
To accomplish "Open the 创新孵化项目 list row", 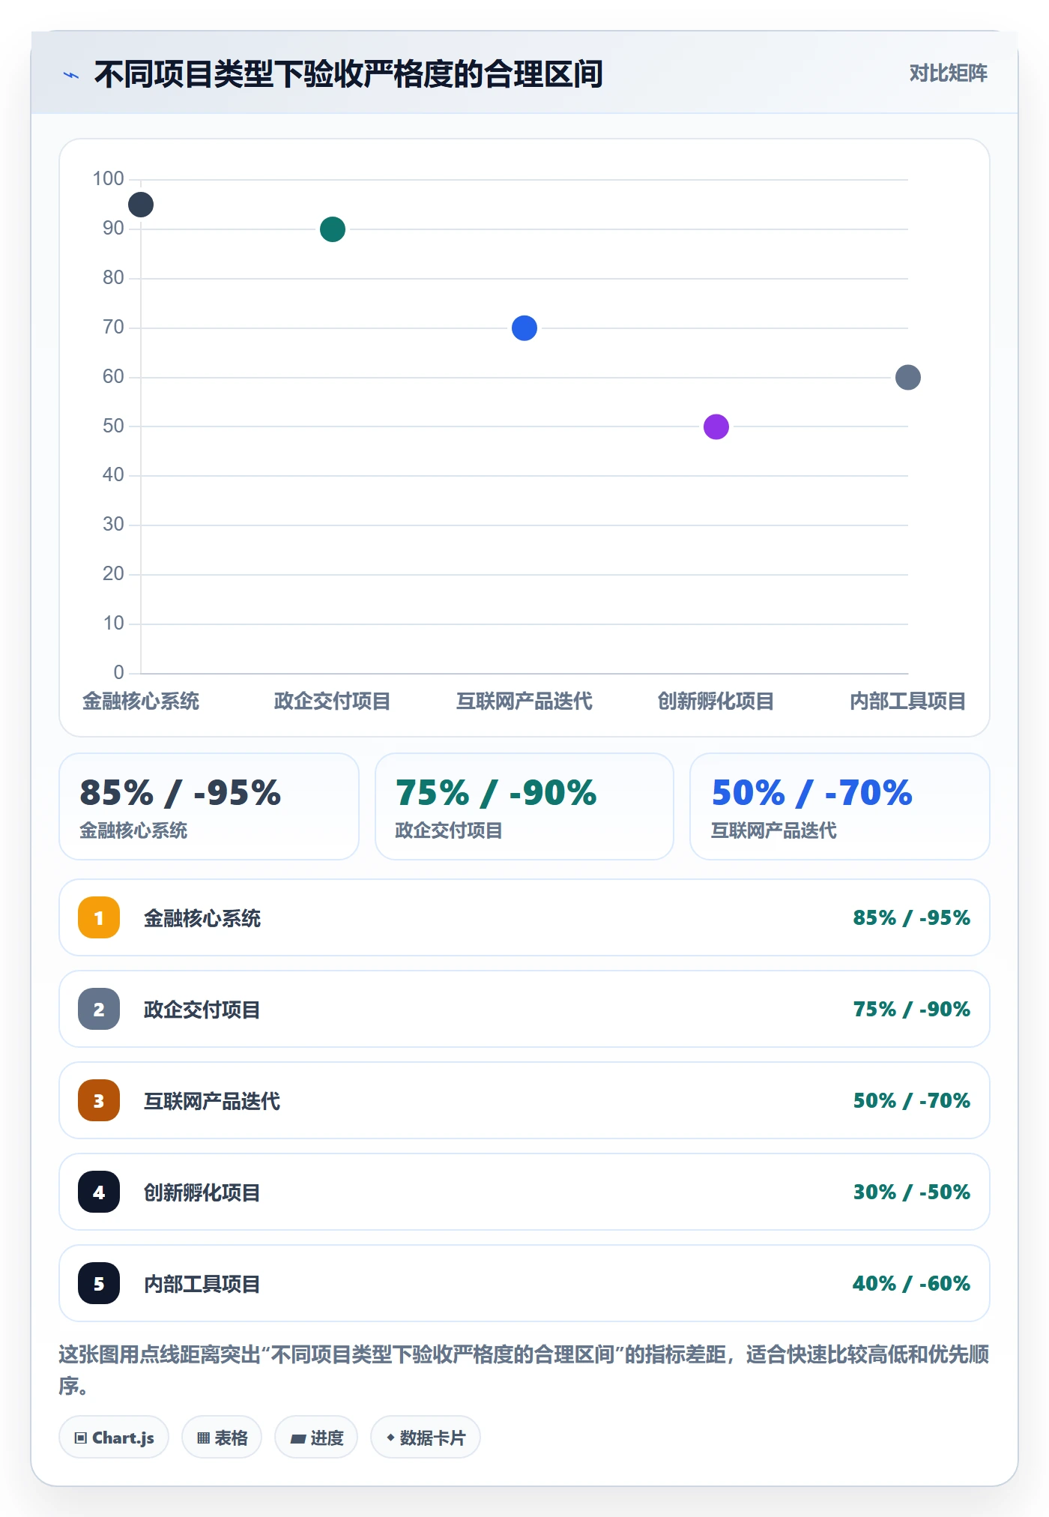I will coord(524,1192).
